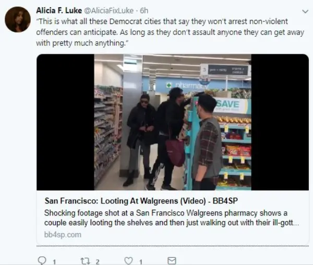This screenshot has height=265, width=313.
Task: Open Alicia F. Luke's profile avatar
Action: click(x=18, y=19)
